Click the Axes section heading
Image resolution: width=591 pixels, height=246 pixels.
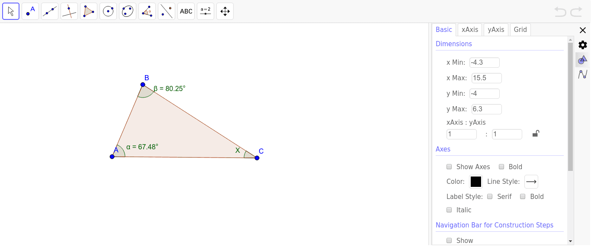tap(443, 149)
